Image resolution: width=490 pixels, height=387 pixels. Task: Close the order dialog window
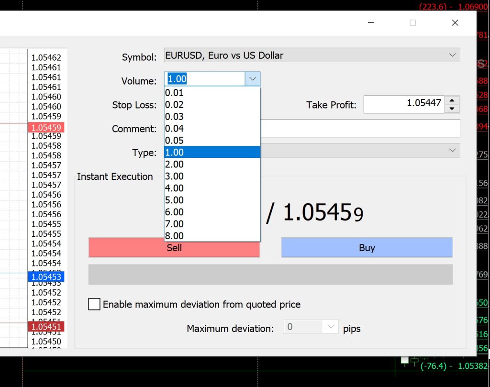pyautogui.click(x=455, y=22)
